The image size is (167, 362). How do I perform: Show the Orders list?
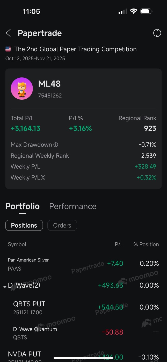[x=62, y=225]
